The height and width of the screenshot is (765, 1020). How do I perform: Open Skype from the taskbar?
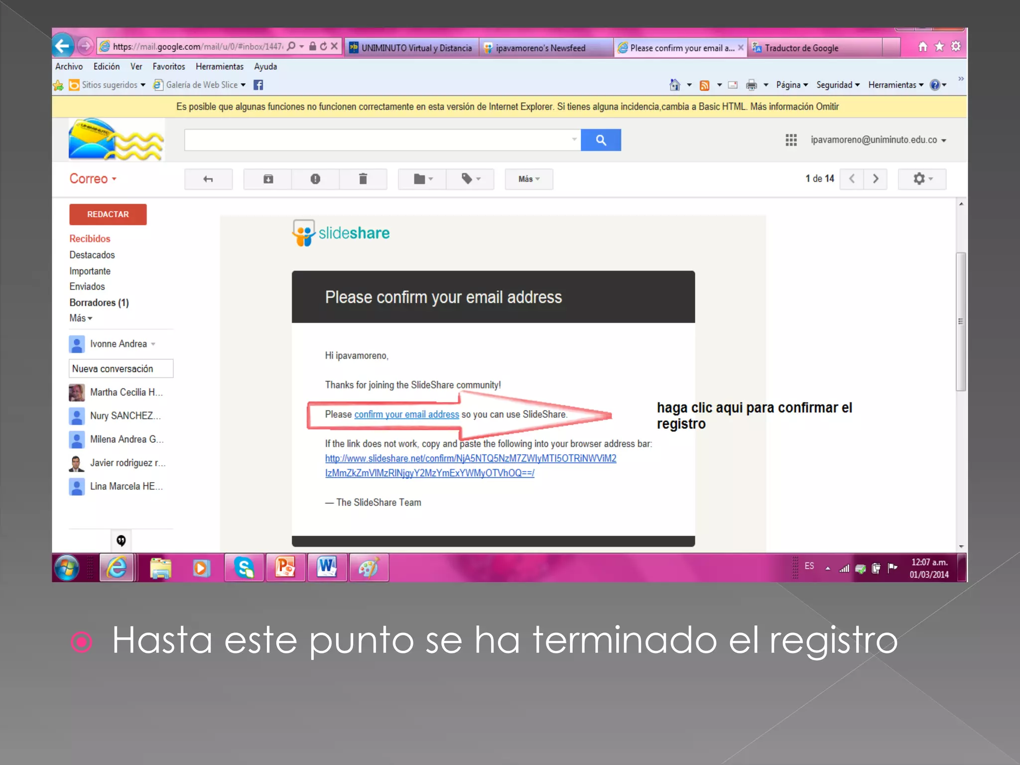[x=244, y=568]
